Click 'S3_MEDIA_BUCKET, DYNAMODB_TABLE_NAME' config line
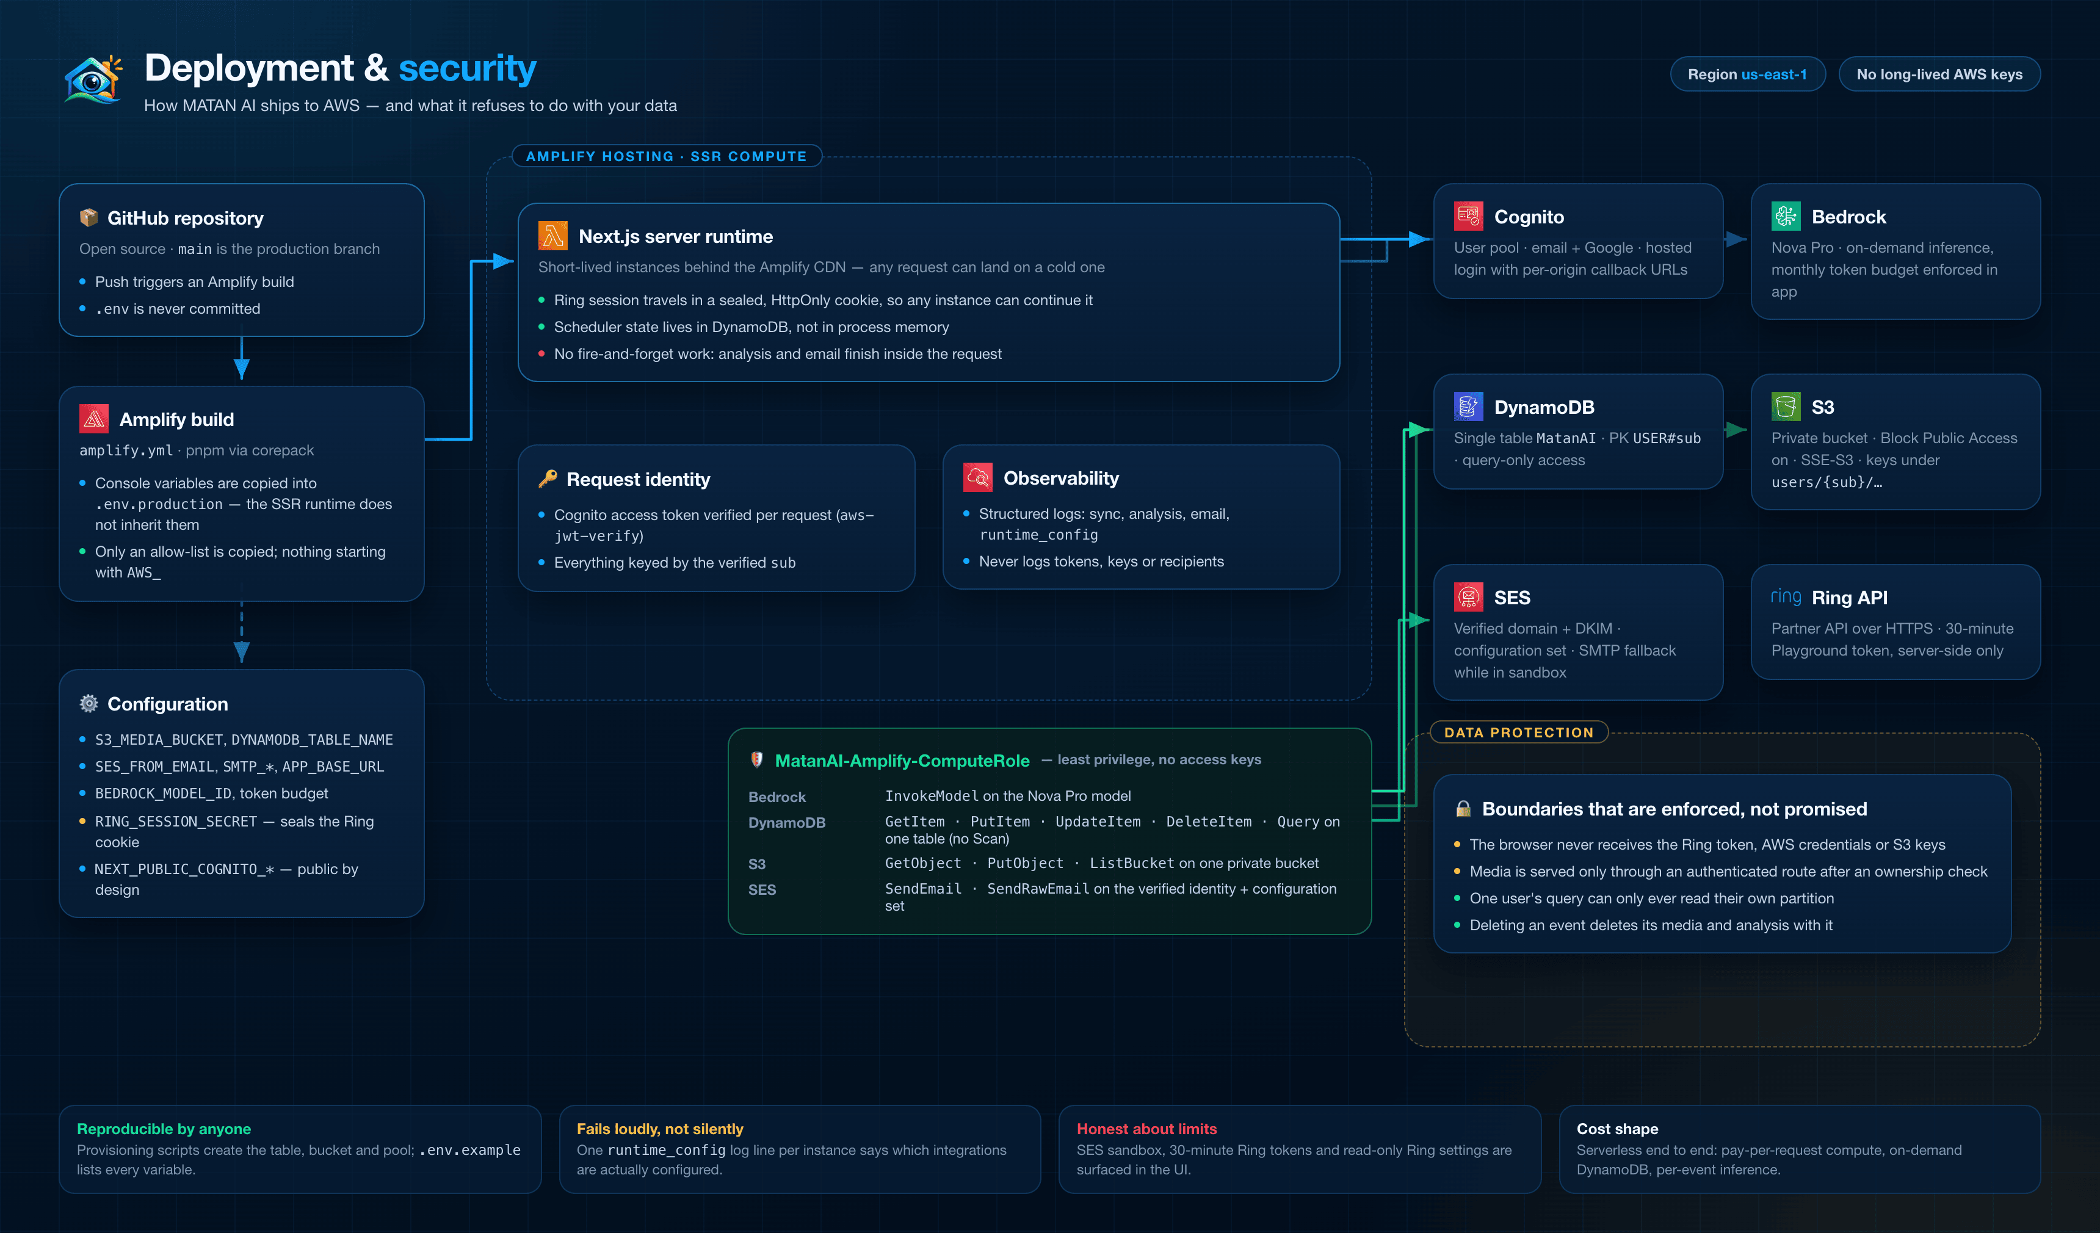Image resolution: width=2100 pixels, height=1233 pixels. click(x=244, y=739)
